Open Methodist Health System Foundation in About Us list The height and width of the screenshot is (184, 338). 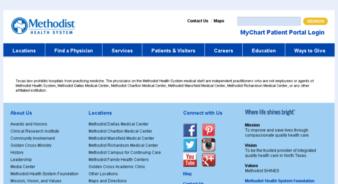pos(44,174)
